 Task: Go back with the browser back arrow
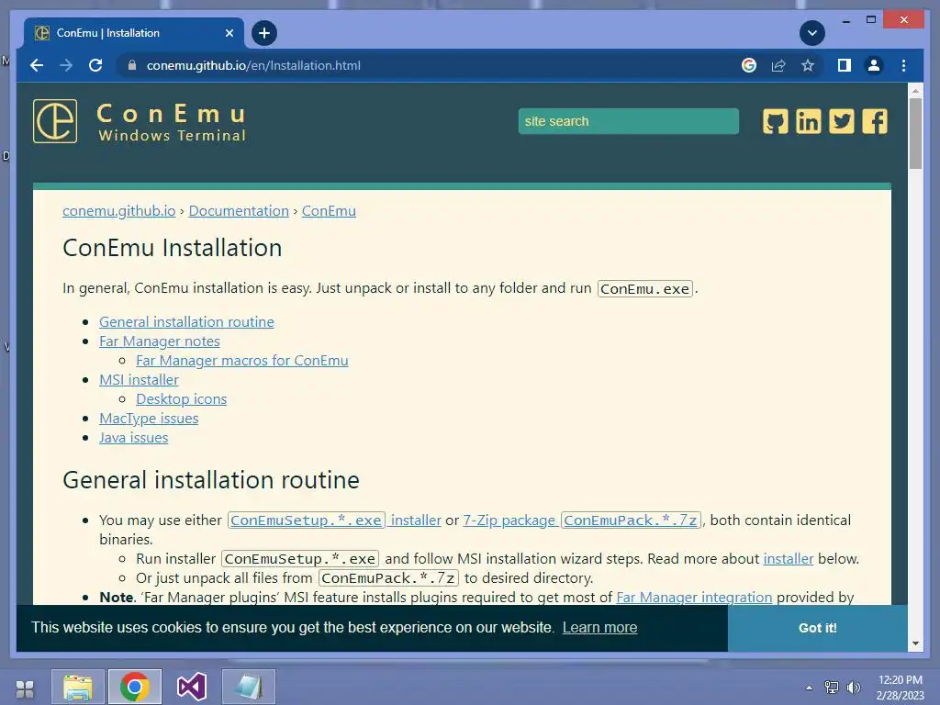37,65
